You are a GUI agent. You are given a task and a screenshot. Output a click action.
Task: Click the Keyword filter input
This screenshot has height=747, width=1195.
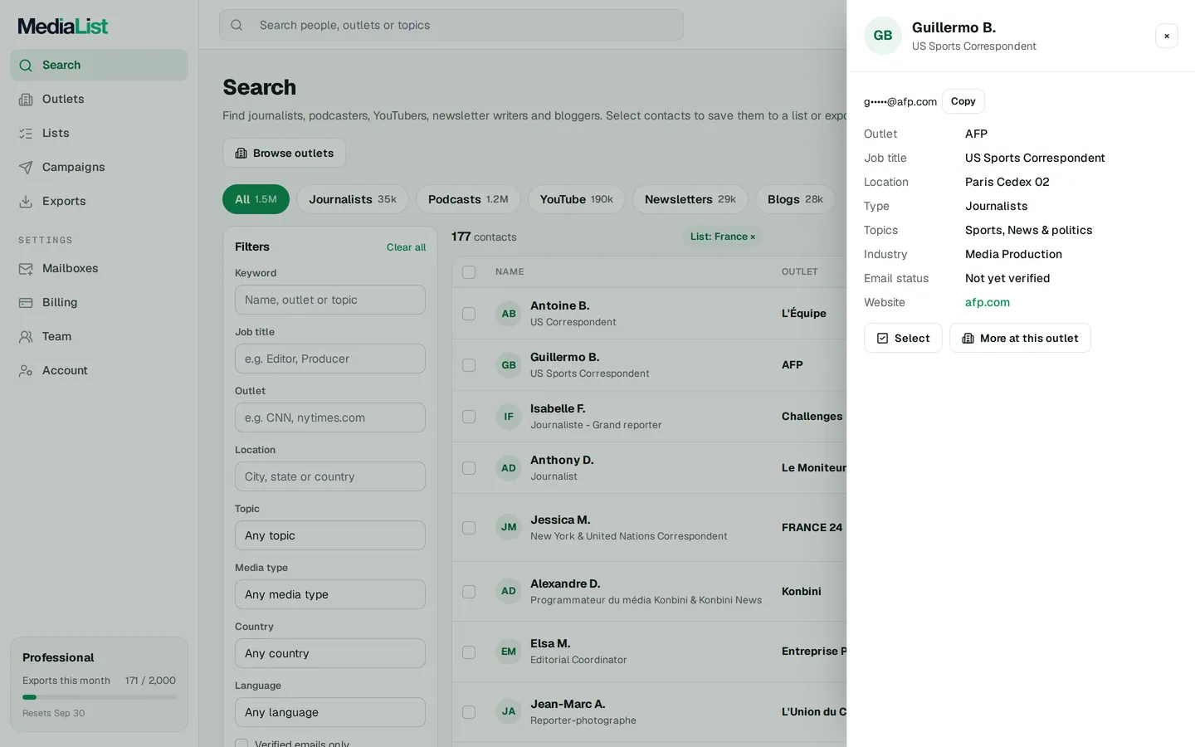[330, 300]
